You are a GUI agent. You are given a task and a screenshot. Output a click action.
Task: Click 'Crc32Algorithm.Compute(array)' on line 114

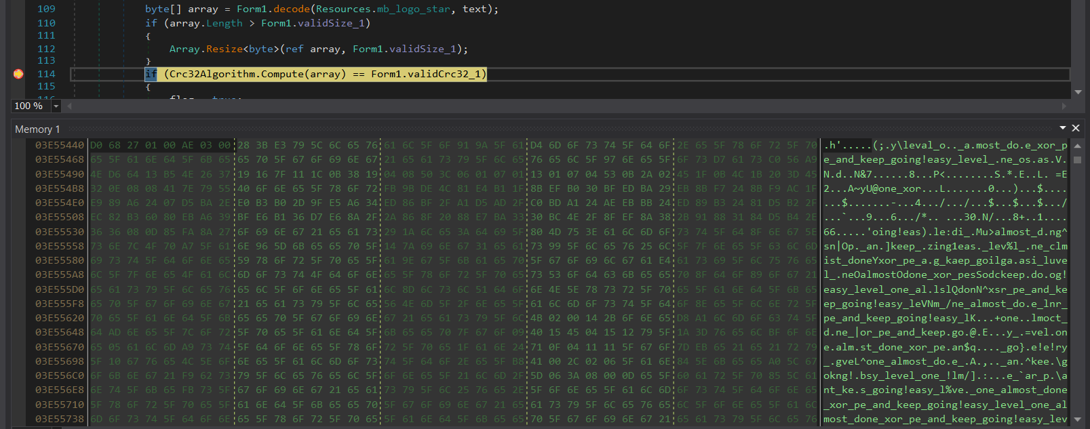(x=258, y=74)
